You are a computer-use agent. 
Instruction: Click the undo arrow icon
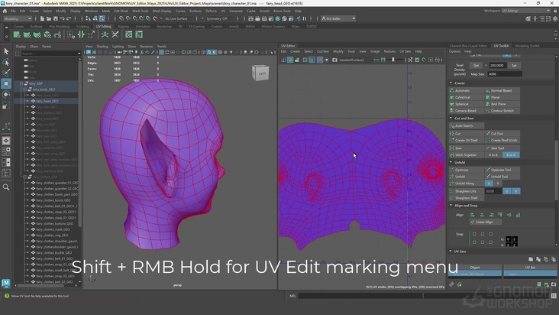(x=62, y=18)
